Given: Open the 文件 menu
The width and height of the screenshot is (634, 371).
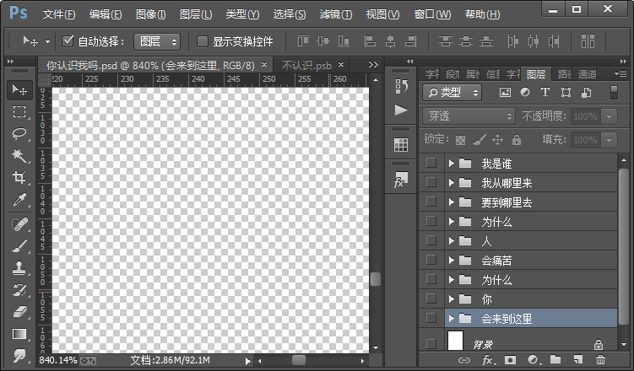Looking at the screenshot, I should (x=59, y=14).
